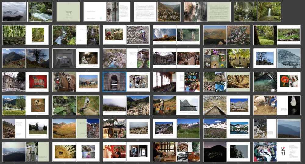Screen dimensions: 305x164
Task: Open the flowers and birds collage page
Action: click(215, 58)
